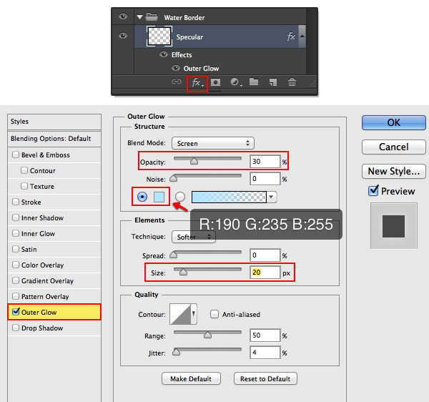The image size is (429, 402).
Task: Add a layer mask
Action: [x=216, y=82]
